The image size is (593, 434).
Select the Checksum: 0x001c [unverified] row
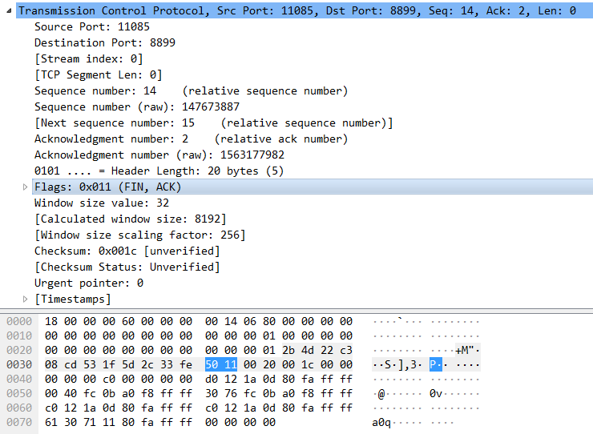(127, 251)
